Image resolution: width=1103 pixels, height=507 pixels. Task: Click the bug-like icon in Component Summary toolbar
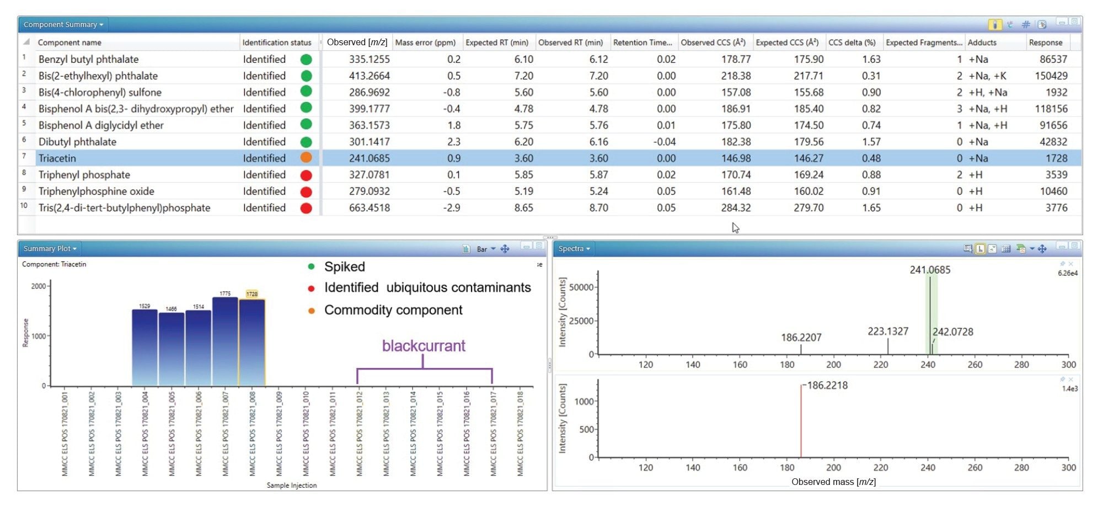1010,24
